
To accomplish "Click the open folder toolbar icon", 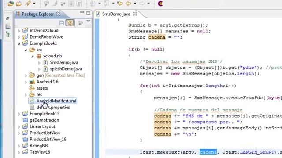I will point(19,4).
